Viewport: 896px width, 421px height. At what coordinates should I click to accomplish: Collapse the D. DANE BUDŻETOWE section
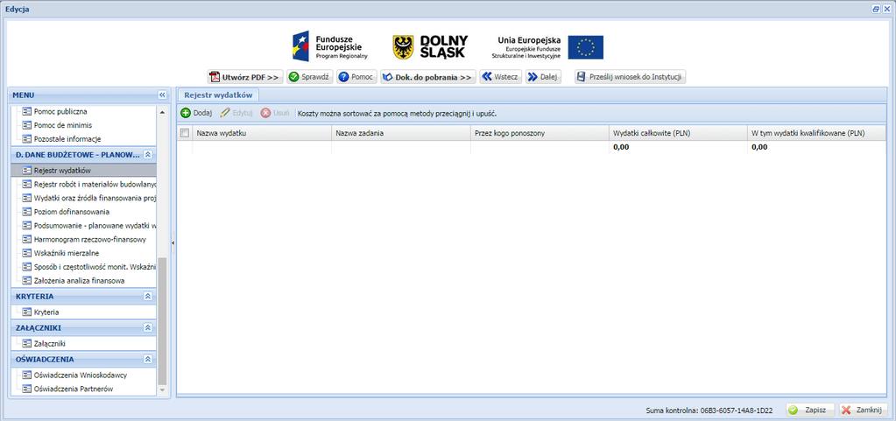[147, 154]
